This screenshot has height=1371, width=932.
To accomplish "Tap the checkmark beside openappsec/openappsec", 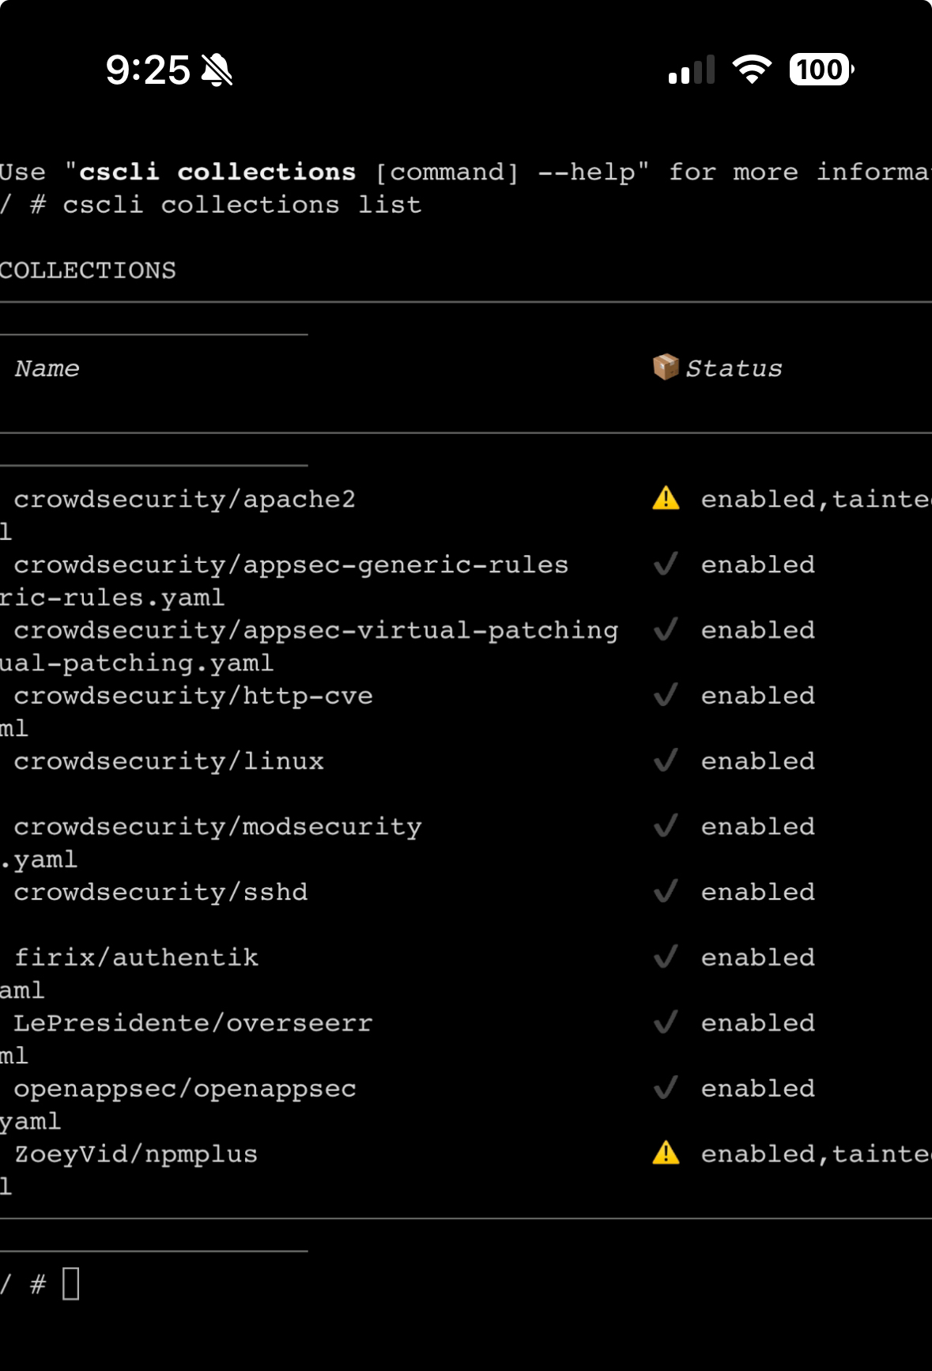I will [666, 1088].
